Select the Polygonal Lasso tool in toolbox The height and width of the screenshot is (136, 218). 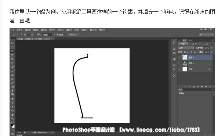[12, 51]
